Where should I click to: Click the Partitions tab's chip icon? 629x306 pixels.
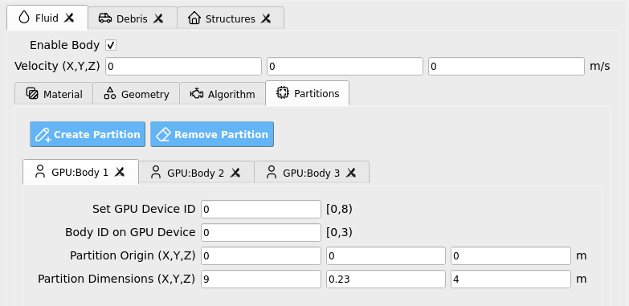(283, 92)
